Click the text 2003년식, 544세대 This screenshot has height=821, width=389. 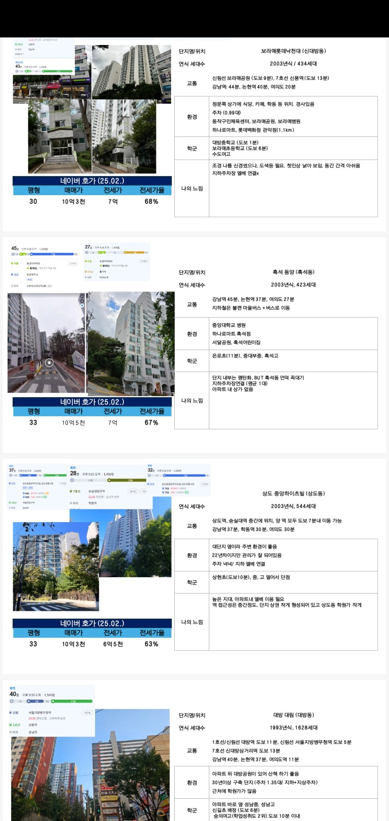[x=293, y=506]
